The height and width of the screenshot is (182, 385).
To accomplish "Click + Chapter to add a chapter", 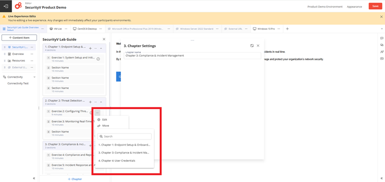I will click(x=75, y=179).
